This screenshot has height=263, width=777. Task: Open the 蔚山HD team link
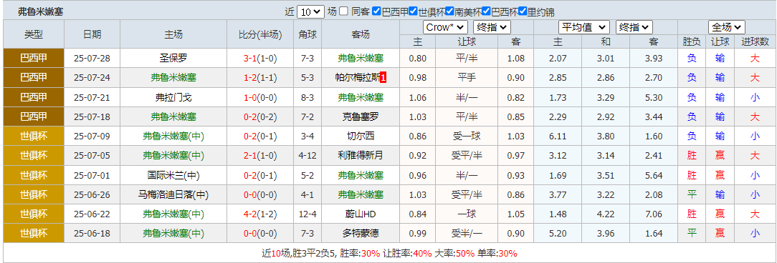pyautogui.click(x=361, y=214)
